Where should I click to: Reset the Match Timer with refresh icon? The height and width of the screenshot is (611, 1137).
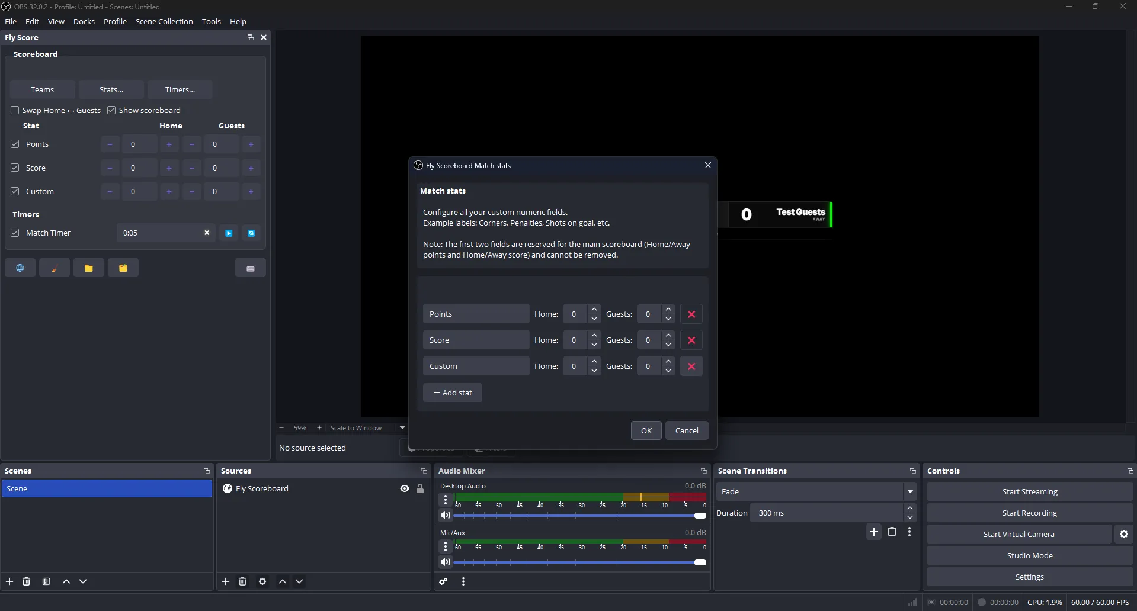251,233
